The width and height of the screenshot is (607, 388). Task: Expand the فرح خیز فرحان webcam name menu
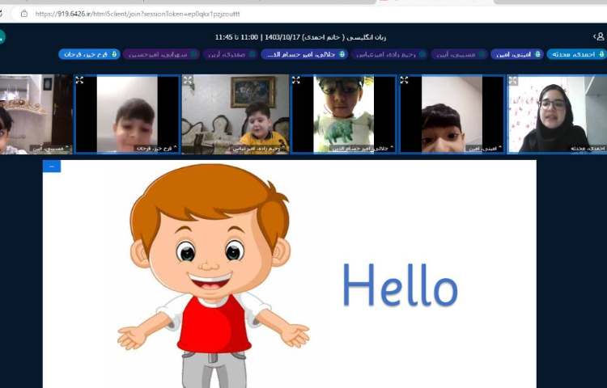pos(156,149)
